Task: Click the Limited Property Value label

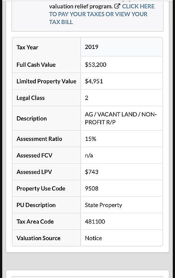Action: [47, 81]
